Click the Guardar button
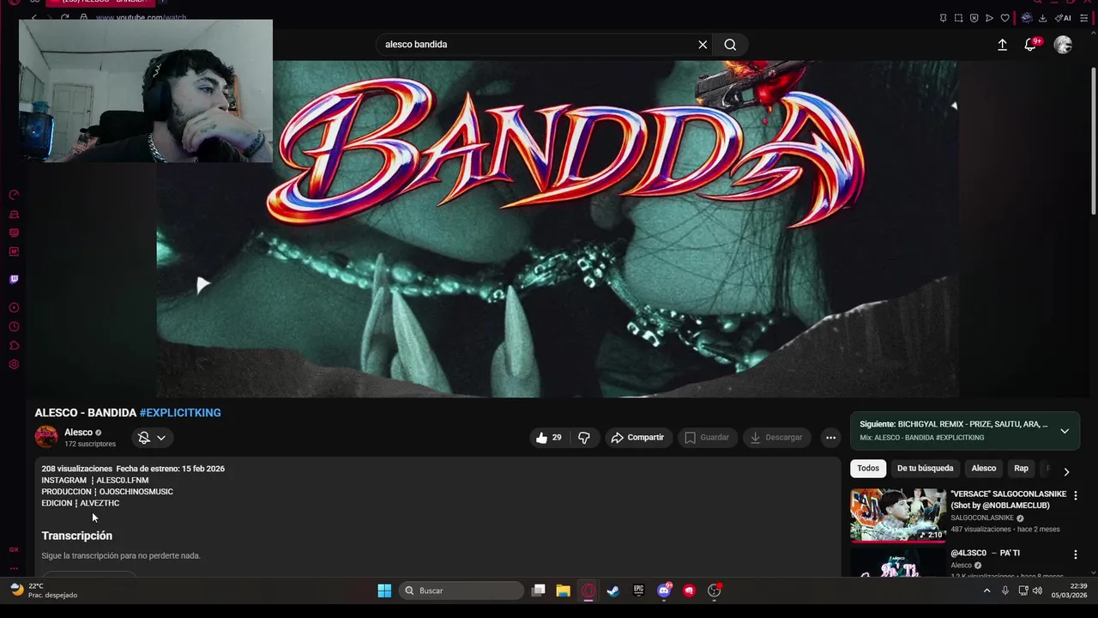Image resolution: width=1098 pixels, height=618 pixels. pos(707,438)
